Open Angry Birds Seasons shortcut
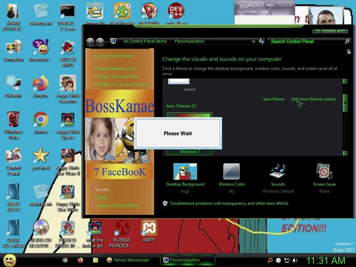 [x=67, y=89]
